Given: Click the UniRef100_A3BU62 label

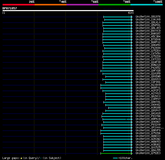Looking at the screenshot, I should pyautogui.click(x=148, y=145).
